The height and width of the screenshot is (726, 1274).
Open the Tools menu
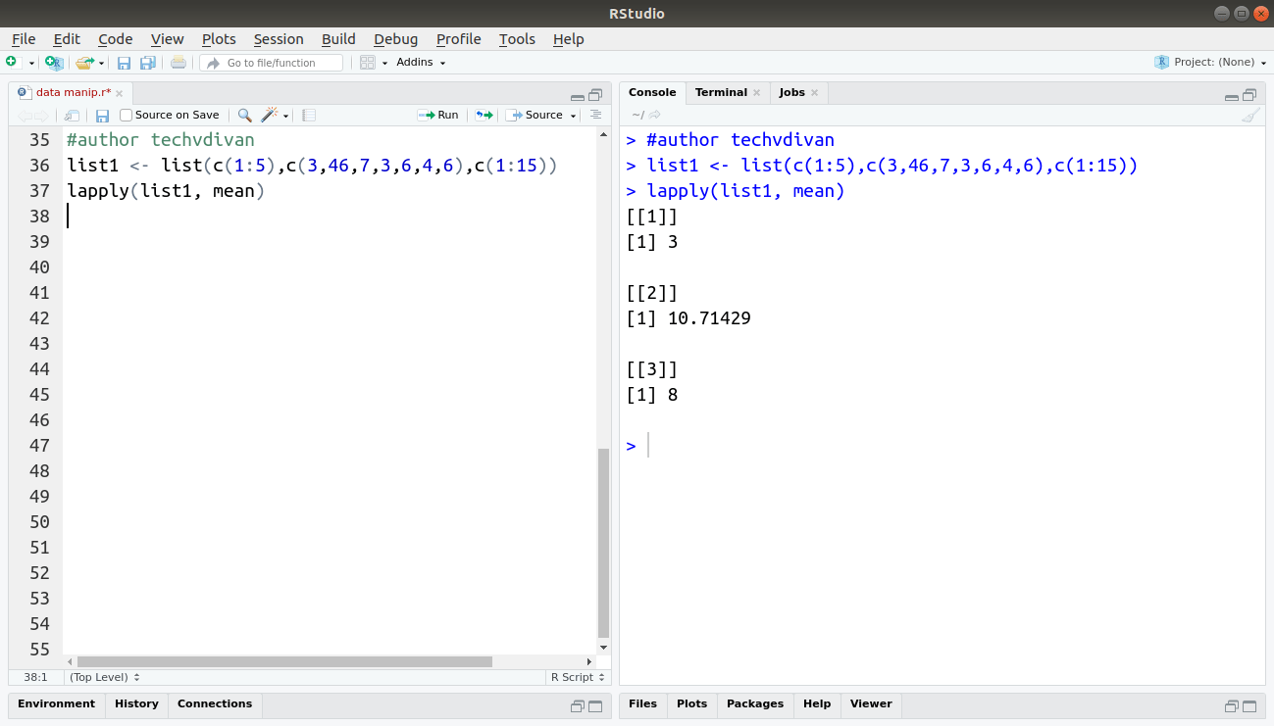pyautogui.click(x=517, y=39)
